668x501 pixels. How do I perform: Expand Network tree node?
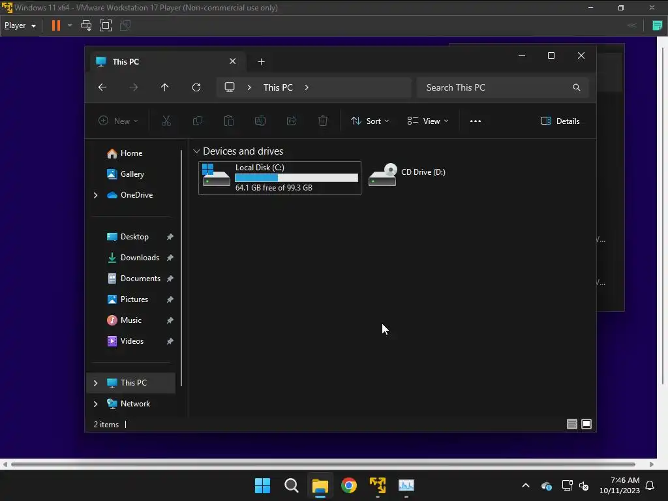95,404
